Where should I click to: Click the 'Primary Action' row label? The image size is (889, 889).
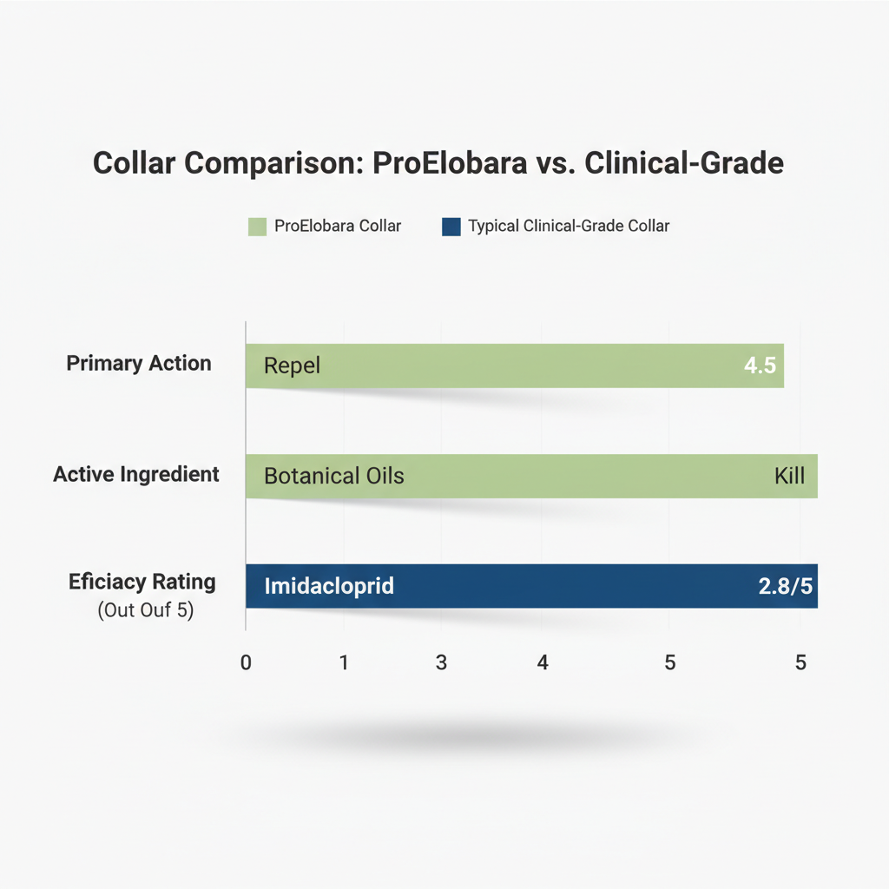click(x=139, y=363)
